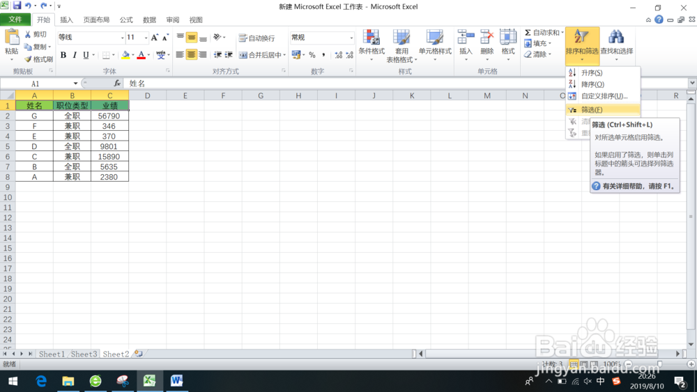Toggle Wrap Text (自动换行)
This screenshot has width=697, height=392.
[257, 38]
